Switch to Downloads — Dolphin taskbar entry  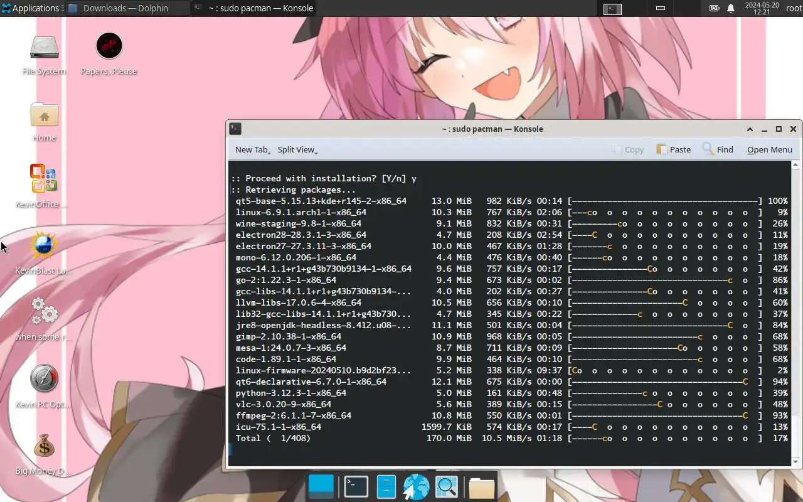coord(126,8)
